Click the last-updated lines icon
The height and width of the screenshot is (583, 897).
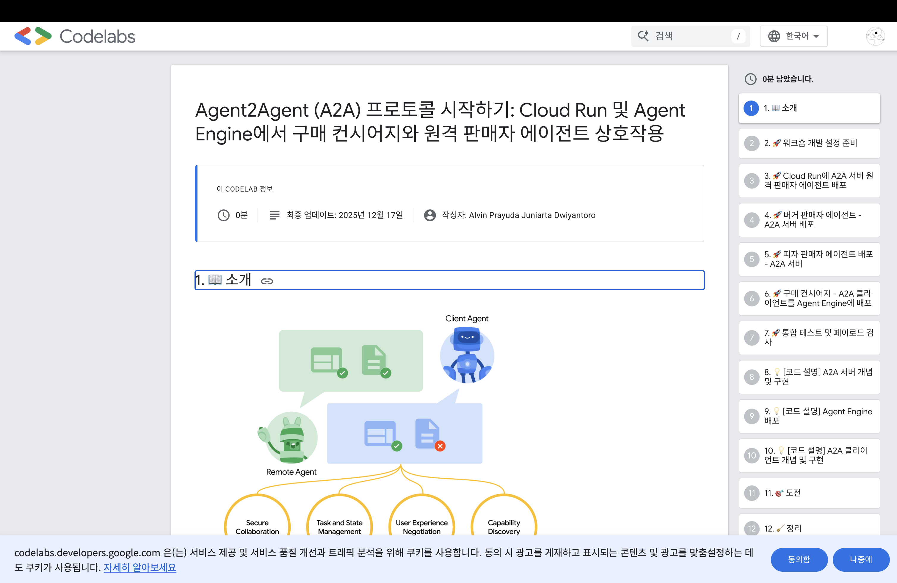tap(275, 215)
